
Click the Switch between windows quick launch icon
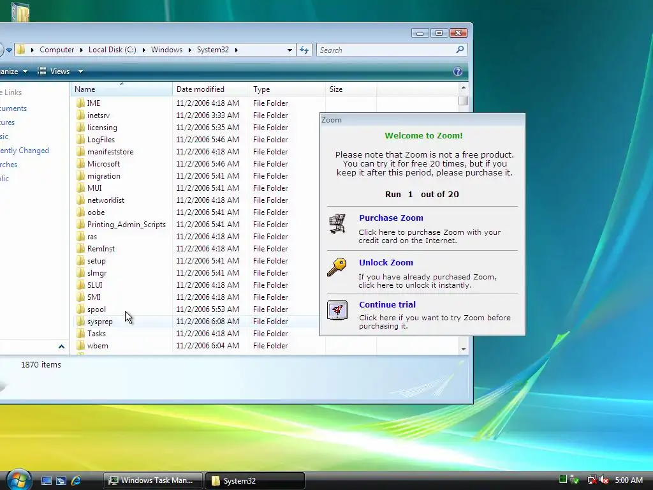tap(61, 480)
